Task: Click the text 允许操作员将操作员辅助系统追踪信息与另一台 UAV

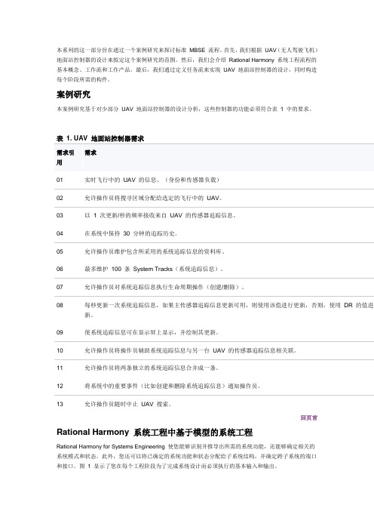Action: click(155, 350)
